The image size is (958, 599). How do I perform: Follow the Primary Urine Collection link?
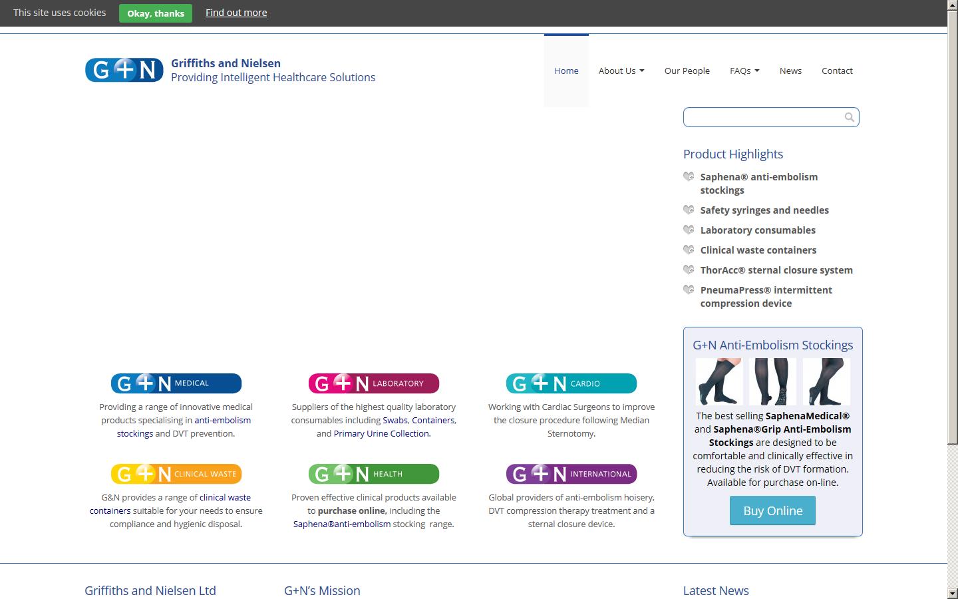pos(381,433)
